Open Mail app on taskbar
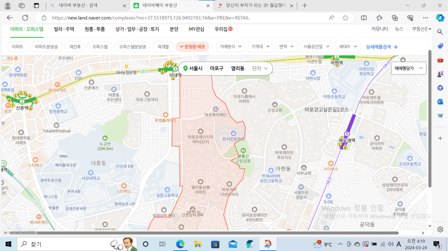 (x=232, y=244)
